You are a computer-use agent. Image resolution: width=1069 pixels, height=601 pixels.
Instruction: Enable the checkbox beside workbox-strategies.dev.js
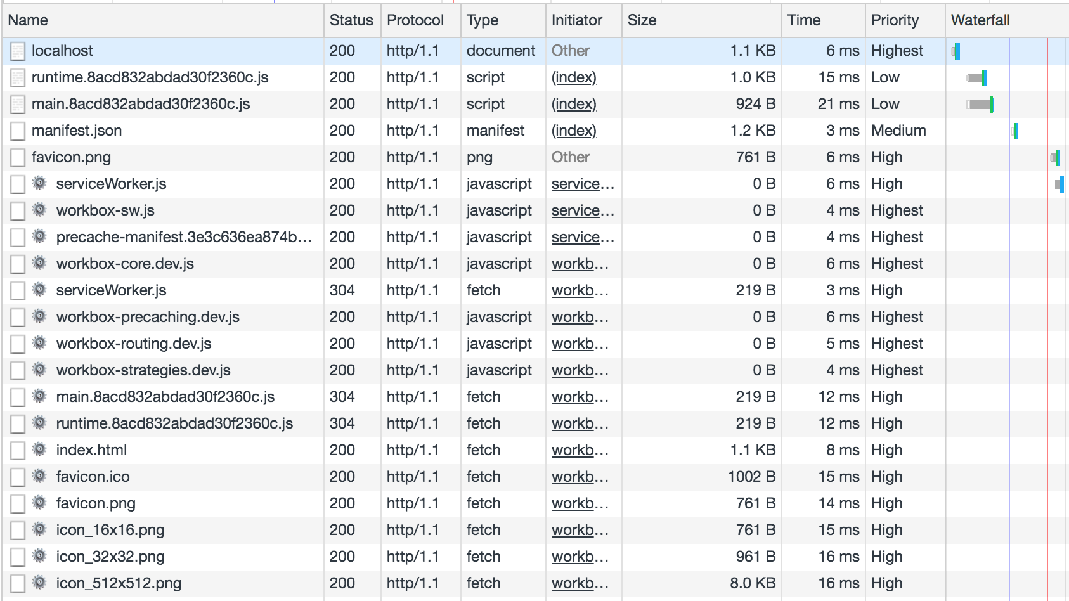pos(17,370)
